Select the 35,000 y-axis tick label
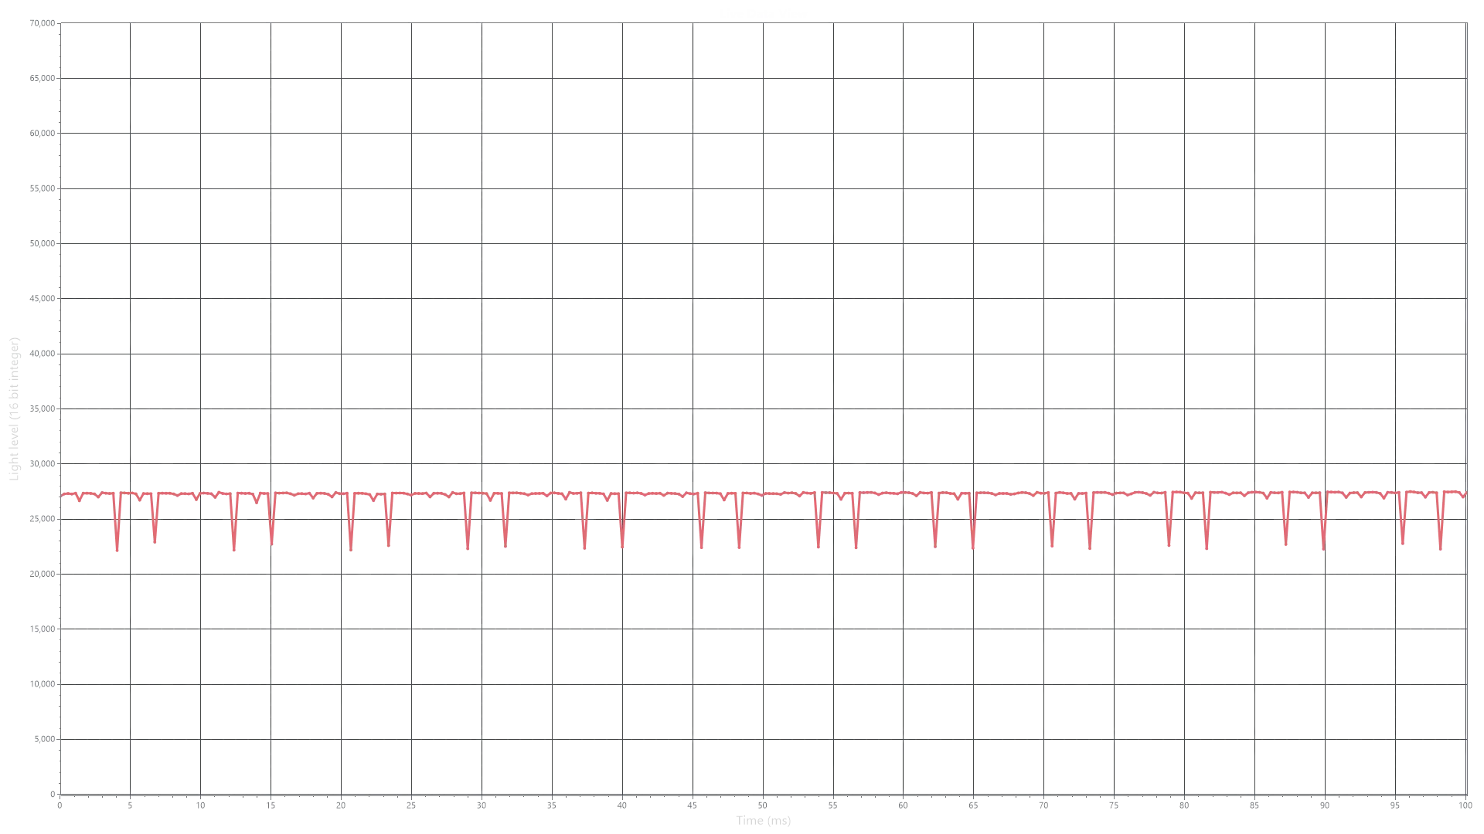1484x834 pixels. tap(43, 409)
